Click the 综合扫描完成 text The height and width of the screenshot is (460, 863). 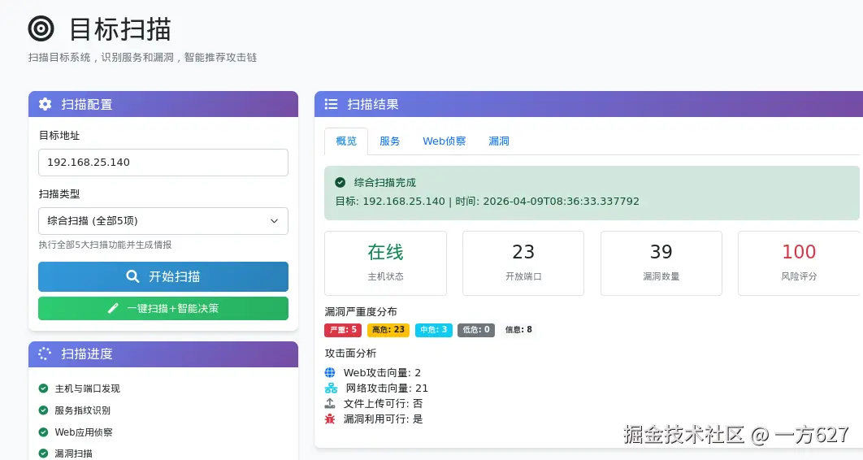(384, 182)
